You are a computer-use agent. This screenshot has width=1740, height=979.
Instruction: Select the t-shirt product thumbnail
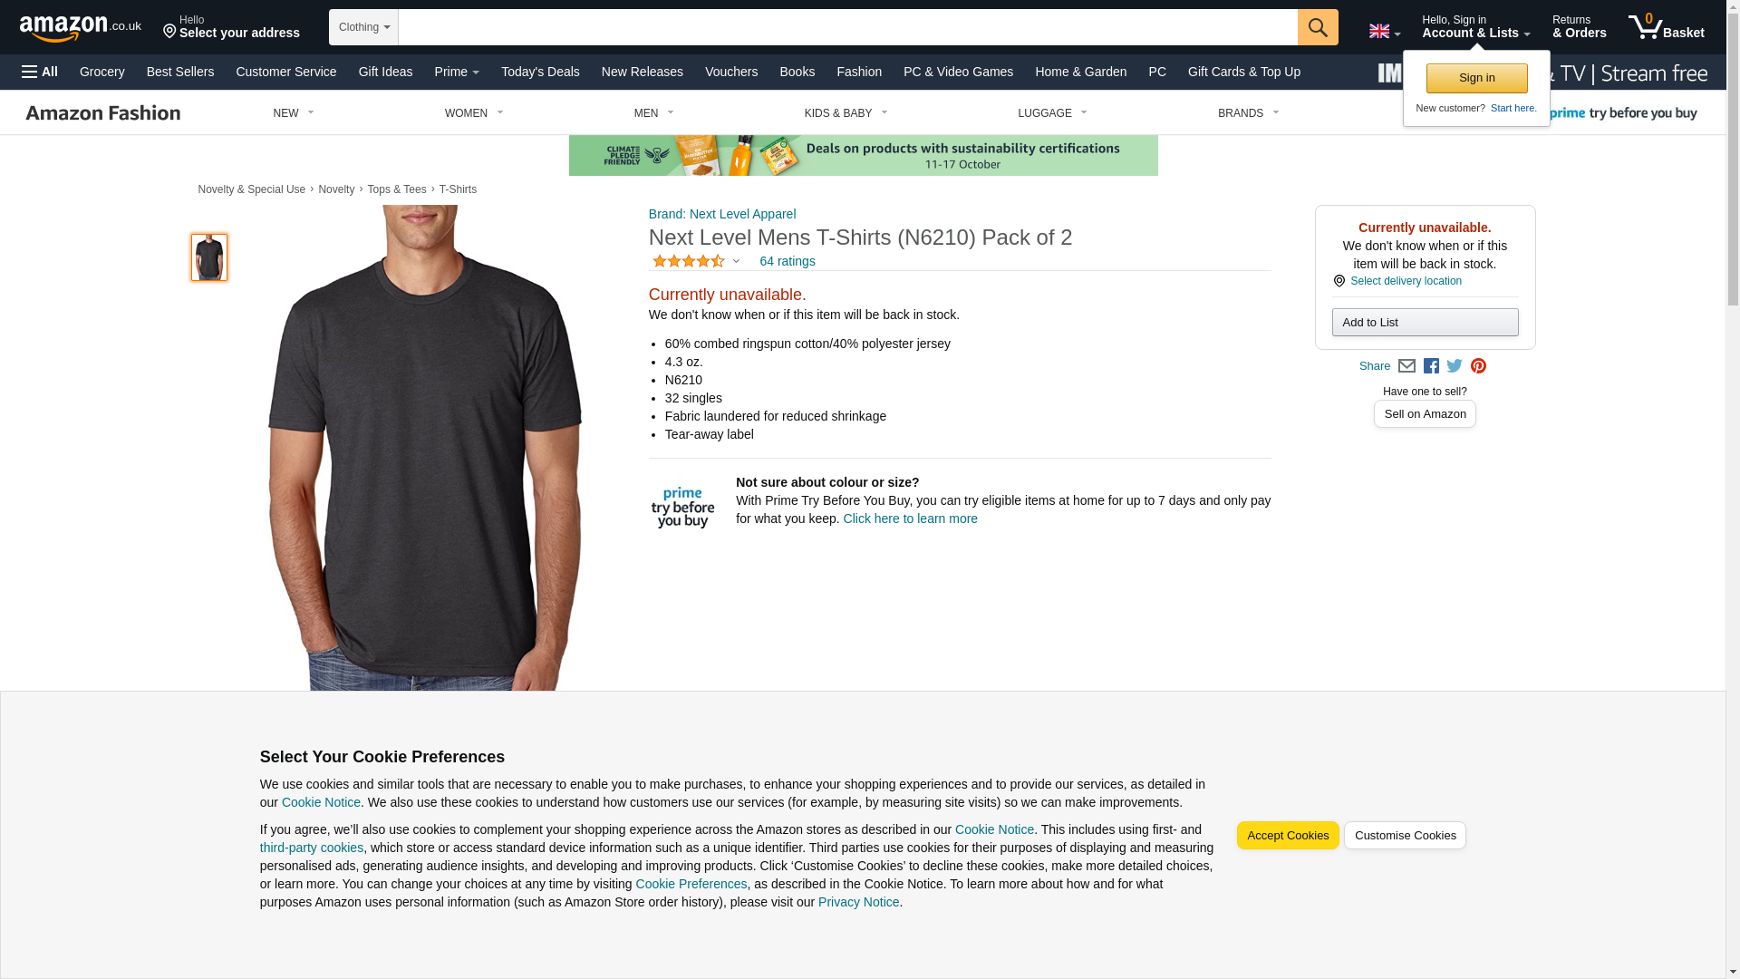209,257
